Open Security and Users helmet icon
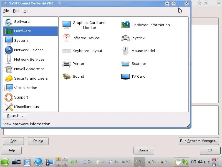222x167 pixels. click(9, 78)
